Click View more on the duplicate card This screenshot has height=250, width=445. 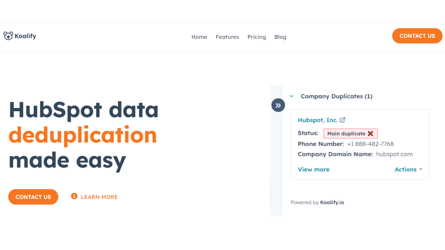pyautogui.click(x=313, y=169)
